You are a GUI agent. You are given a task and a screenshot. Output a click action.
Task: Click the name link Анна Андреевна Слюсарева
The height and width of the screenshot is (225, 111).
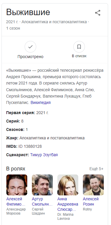pos(68,204)
